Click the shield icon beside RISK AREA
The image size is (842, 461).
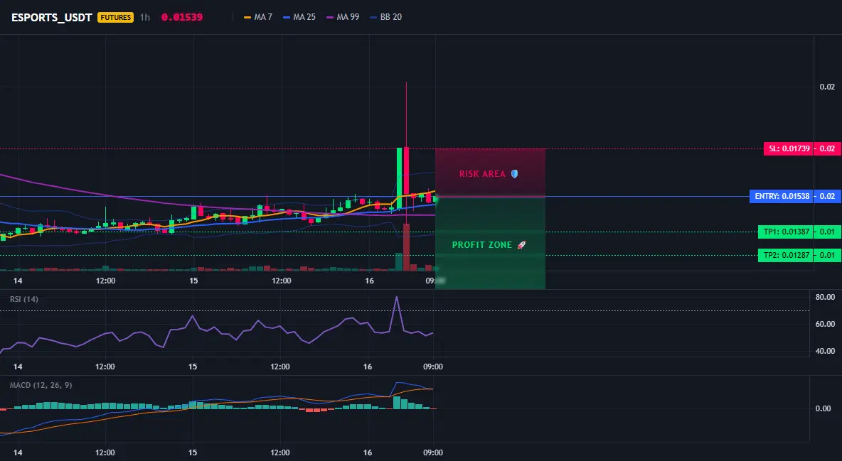click(514, 174)
